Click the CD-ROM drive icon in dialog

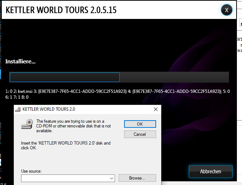[27, 124]
